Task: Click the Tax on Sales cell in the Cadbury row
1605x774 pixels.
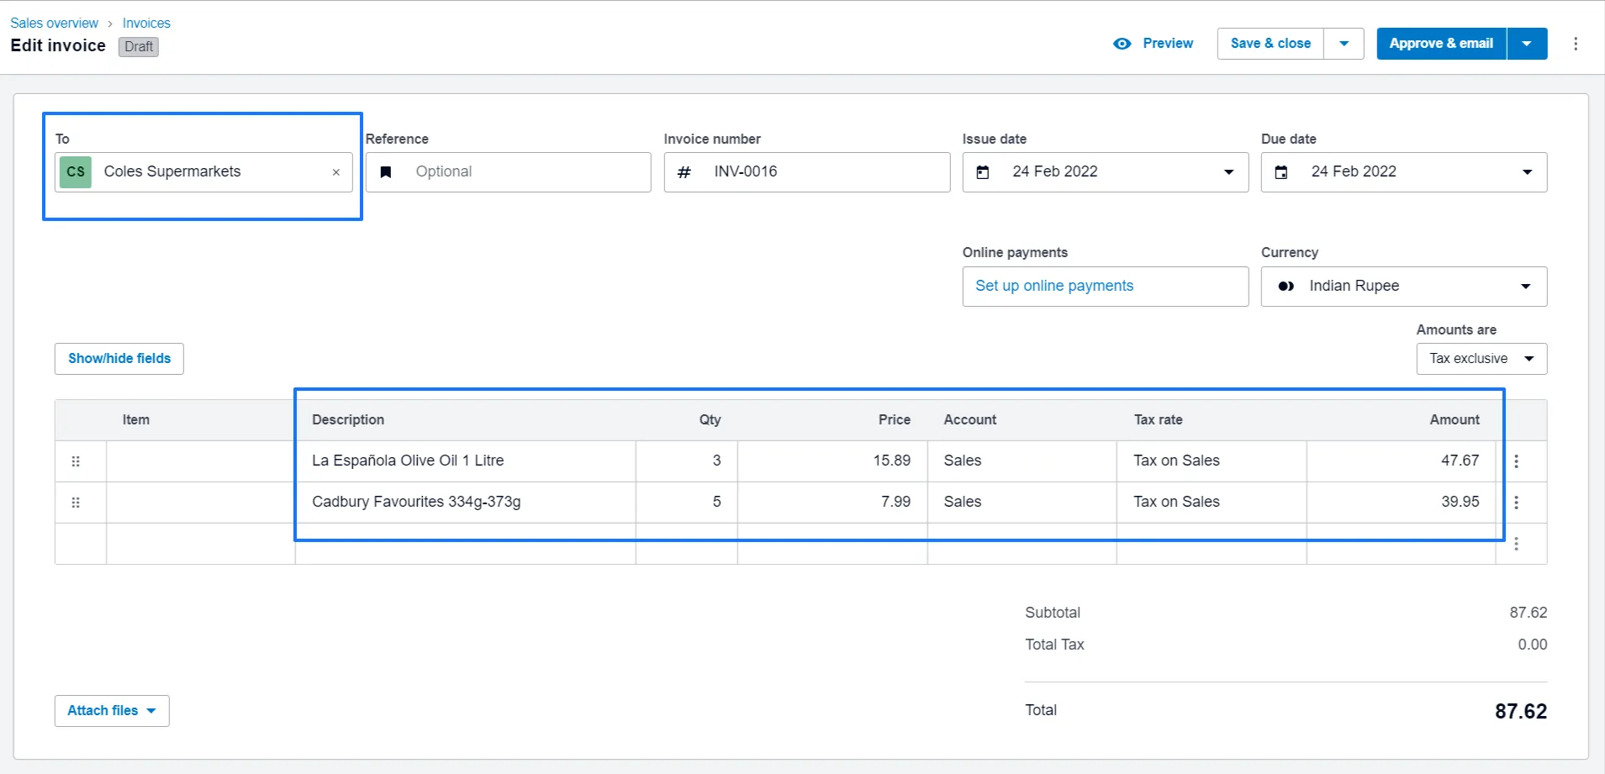Action: tap(1212, 503)
